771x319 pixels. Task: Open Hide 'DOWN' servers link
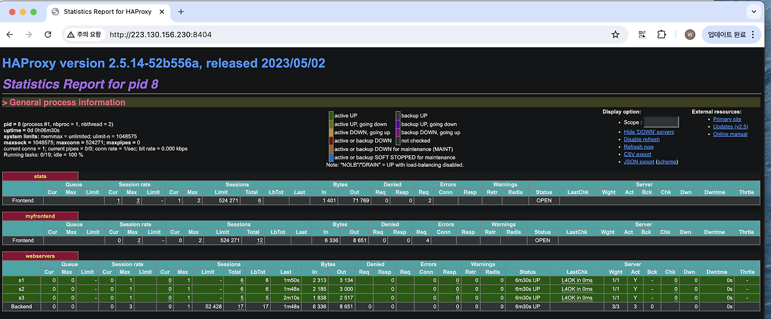pyautogui.click(x=649, y=132)
